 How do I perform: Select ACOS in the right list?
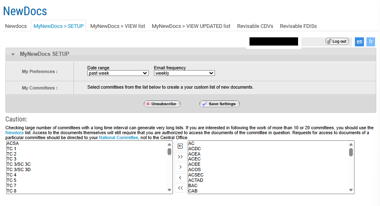tap(268, 169)
